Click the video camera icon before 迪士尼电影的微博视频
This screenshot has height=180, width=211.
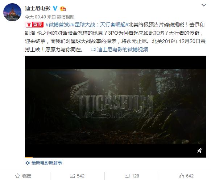[x=93, y=50]
